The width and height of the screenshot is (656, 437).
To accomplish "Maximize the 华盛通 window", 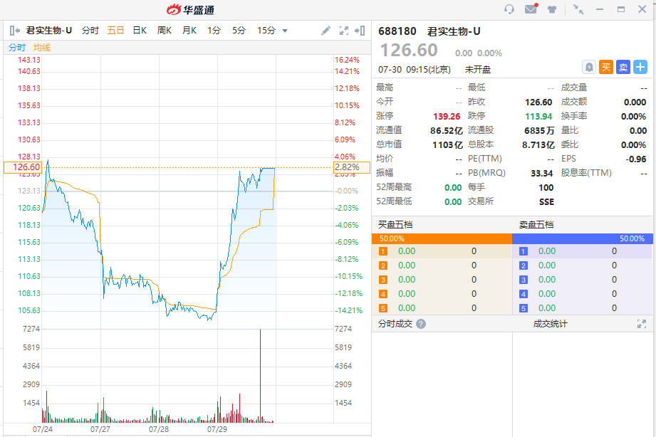I will coord(621,9).
